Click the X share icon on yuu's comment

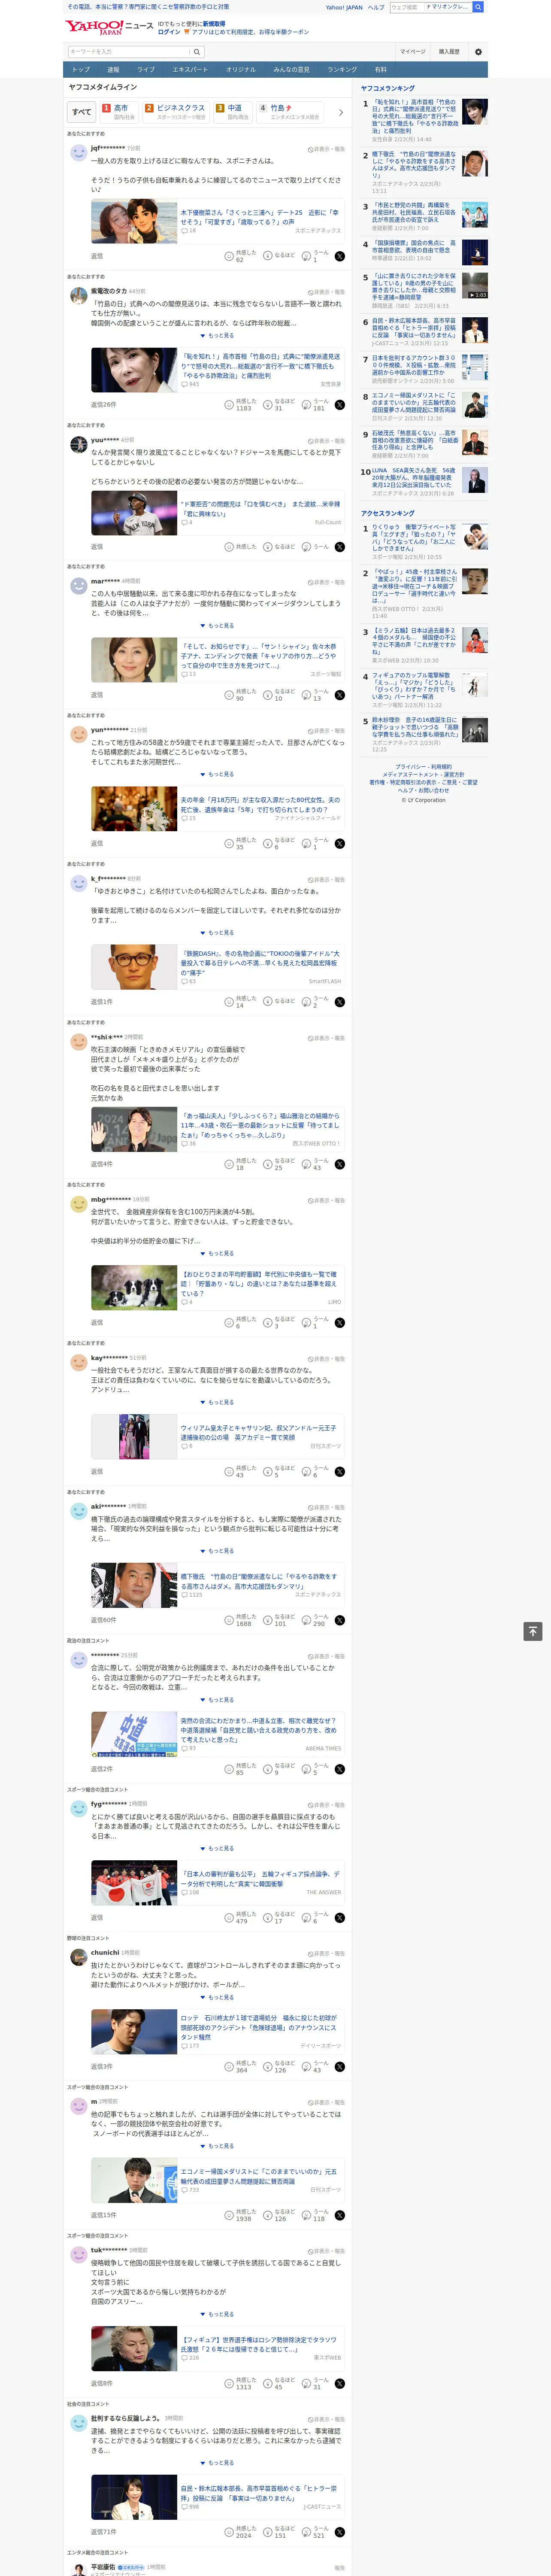coord(340,547)
